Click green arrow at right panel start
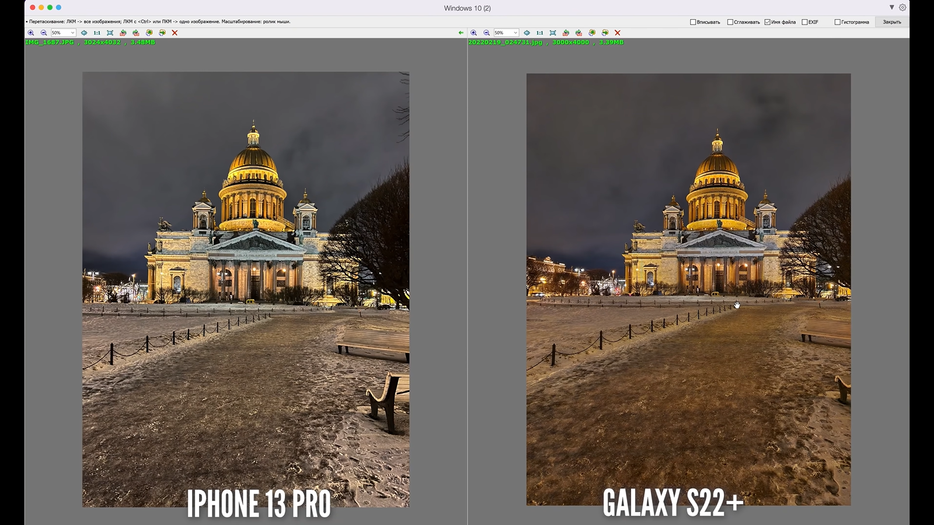934x525 pixels. 461,33
